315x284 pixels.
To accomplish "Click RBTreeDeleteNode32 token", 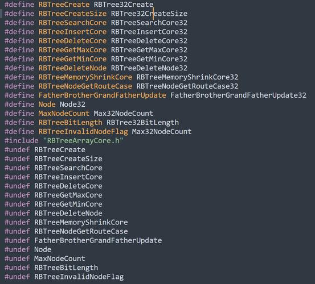I will click(x=149, y=68).
